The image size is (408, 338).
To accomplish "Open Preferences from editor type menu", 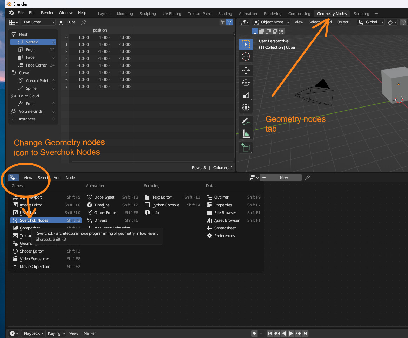I will pyautogui.click(x=233, y=236).
